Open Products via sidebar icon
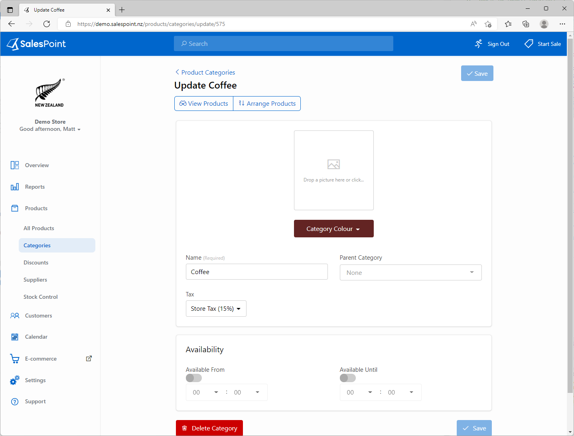This screenshot has width=574, height=436. coord(15,208)
